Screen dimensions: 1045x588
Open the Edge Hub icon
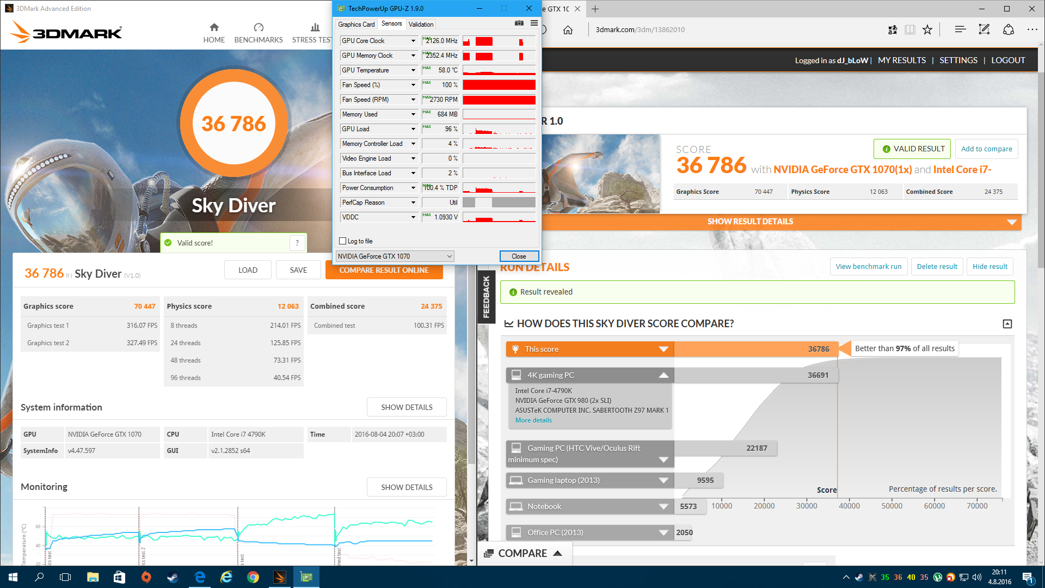(960, 30)
